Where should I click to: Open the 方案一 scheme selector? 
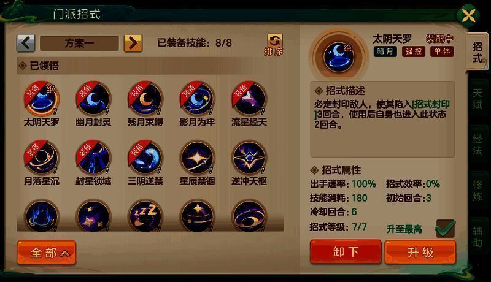click(x=79, y=43)
